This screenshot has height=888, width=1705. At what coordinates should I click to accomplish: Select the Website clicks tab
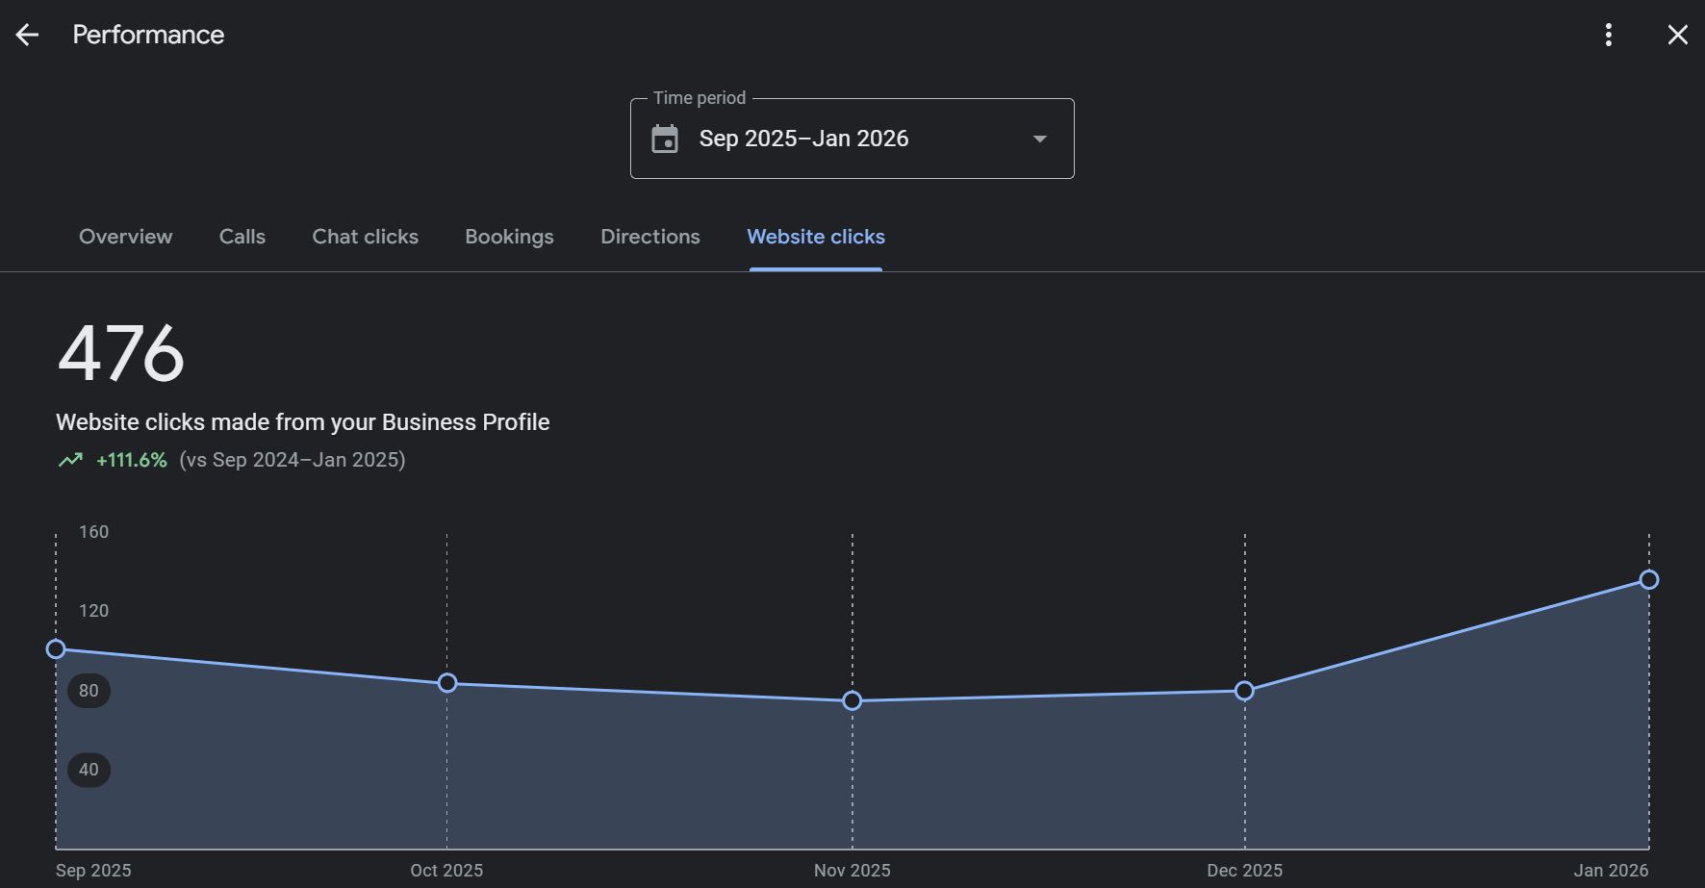click(x=815, y=237)
